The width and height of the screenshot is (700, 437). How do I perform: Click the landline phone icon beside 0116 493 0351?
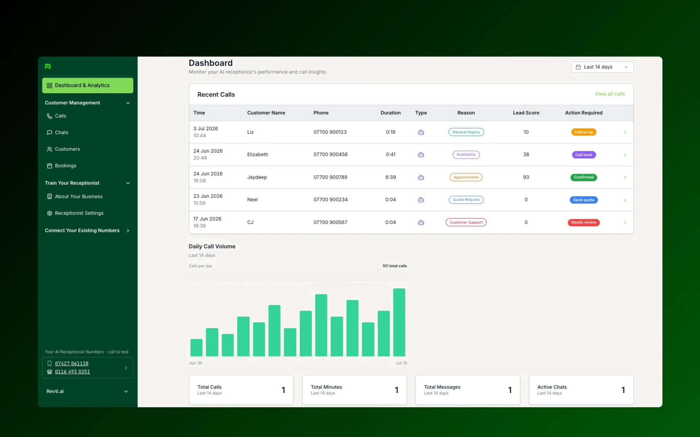(x=50, y=372)
